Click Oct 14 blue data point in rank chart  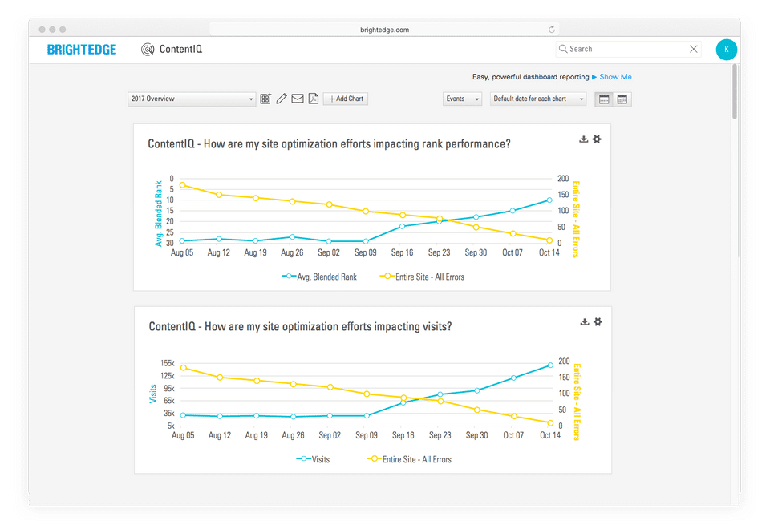click(549, 200)
